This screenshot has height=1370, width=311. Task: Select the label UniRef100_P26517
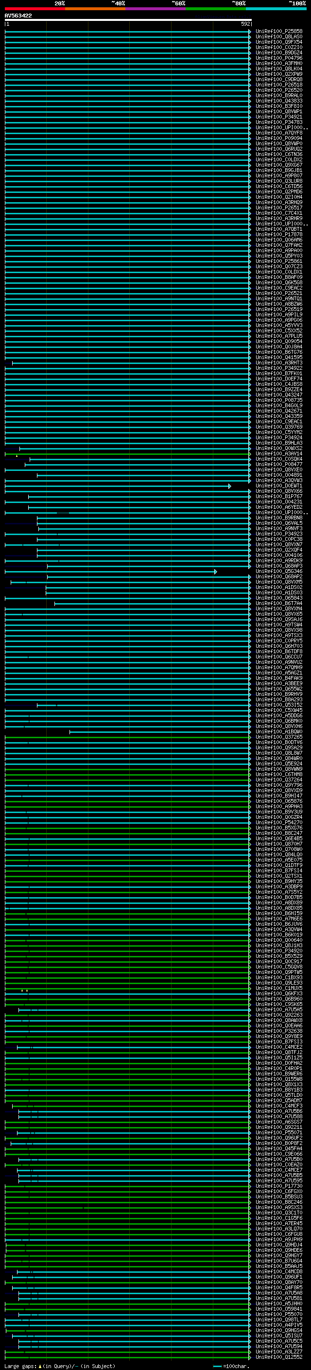coord(278,208)
